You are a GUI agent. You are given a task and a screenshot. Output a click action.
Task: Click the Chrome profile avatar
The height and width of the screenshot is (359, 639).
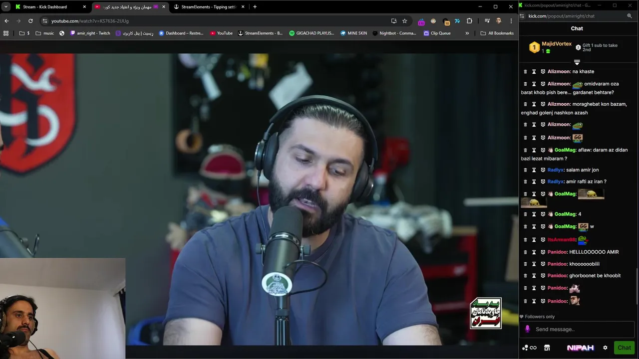click(x=498, y=21)
